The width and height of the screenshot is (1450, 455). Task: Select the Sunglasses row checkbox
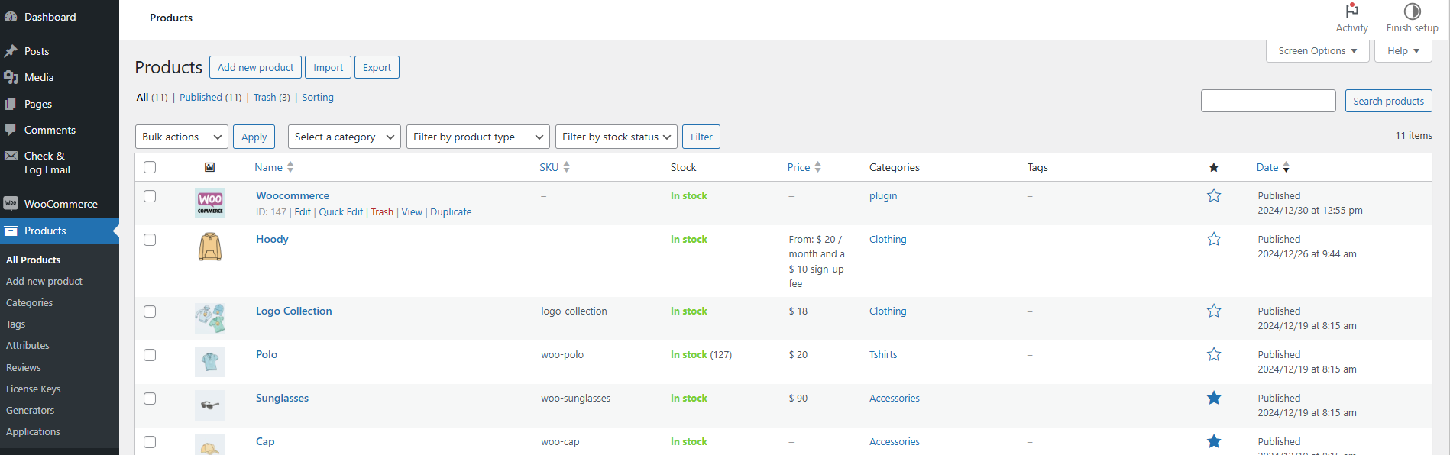click(150, 399)
